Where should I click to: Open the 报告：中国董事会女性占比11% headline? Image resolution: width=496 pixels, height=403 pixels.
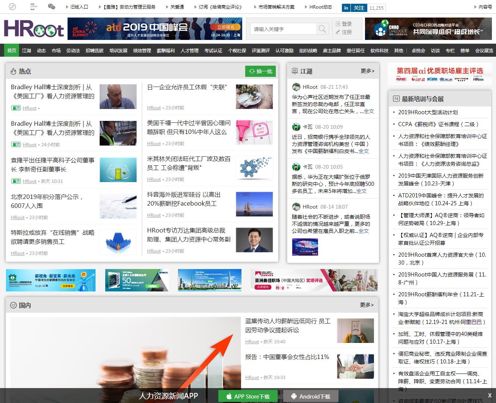click(287, 357)
